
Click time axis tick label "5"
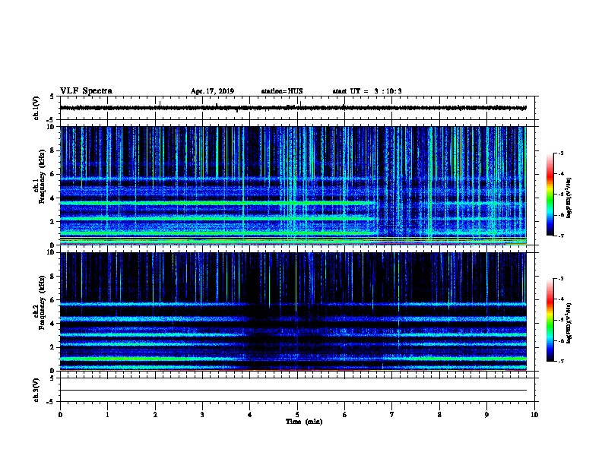click(x=297, y=414)
